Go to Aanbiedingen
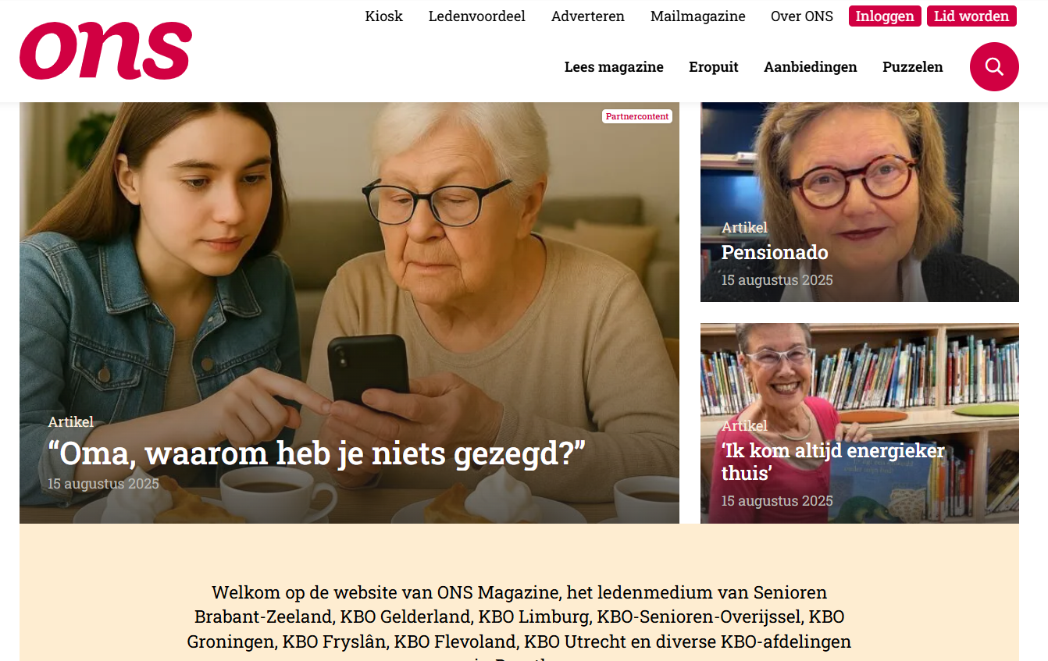 coord(811,67)
